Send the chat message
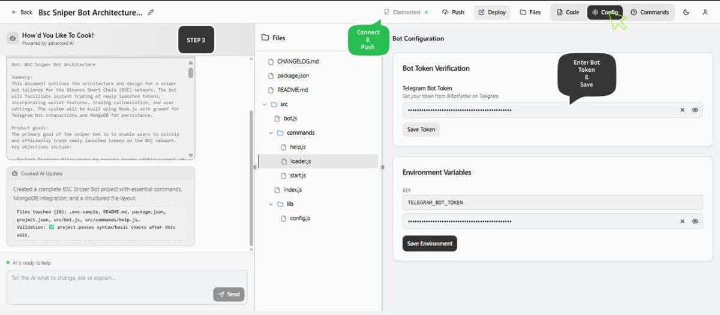Screen dimensions: 720x315 (x=229, y=294)
